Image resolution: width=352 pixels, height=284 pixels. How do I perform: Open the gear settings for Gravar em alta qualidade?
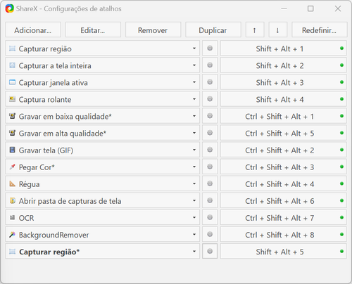click(x=210, y=133)
